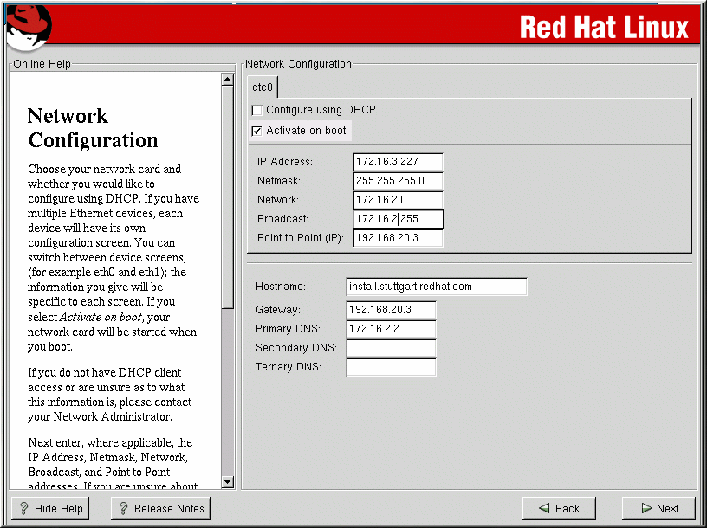The height and width of the screenshot is (528, 707).
Task: Click the Hostname text field
Action: point(436,287)
